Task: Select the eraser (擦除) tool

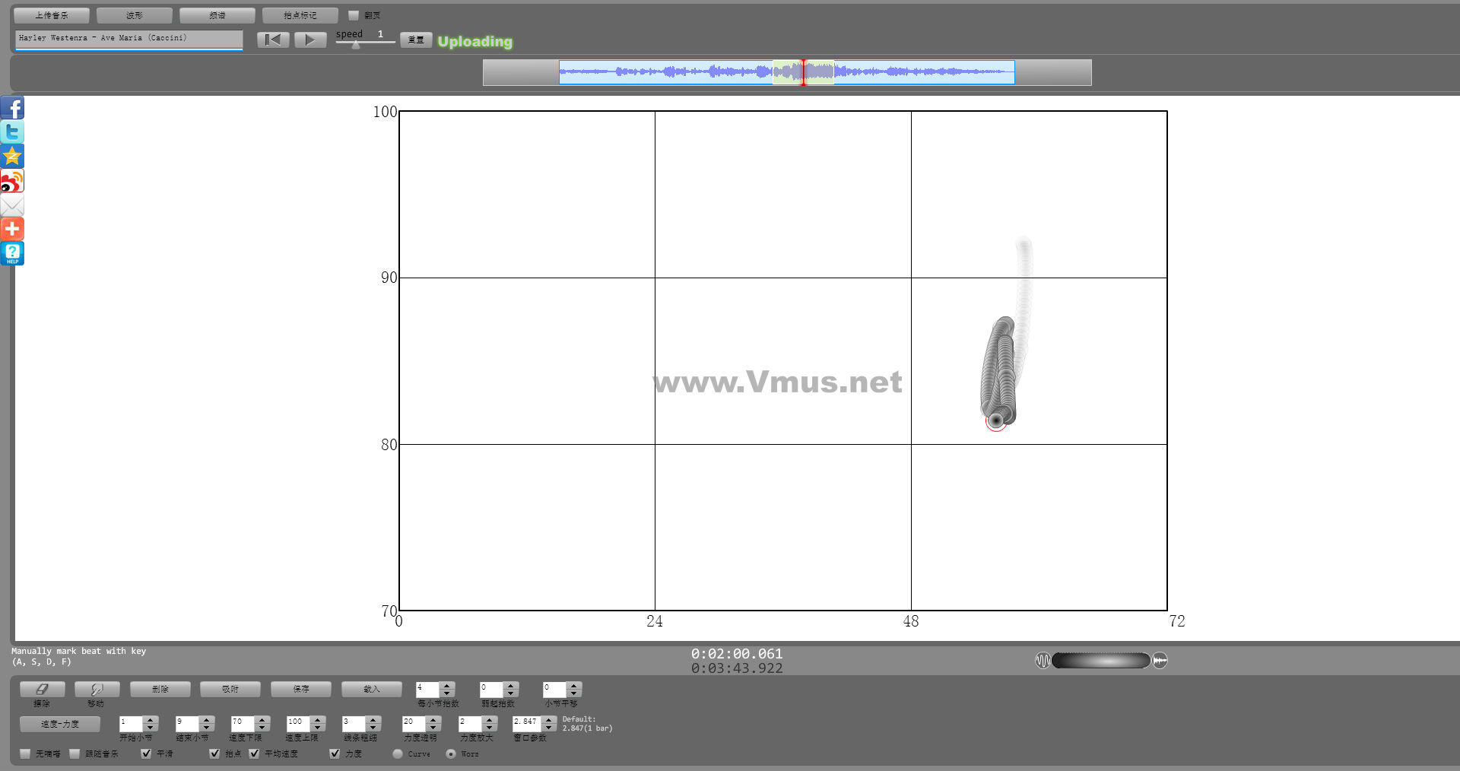Action: 42,689
